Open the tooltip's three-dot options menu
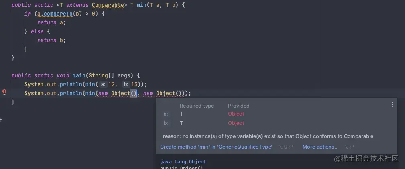The image size is (405, 169). click(x=392, y=104)
